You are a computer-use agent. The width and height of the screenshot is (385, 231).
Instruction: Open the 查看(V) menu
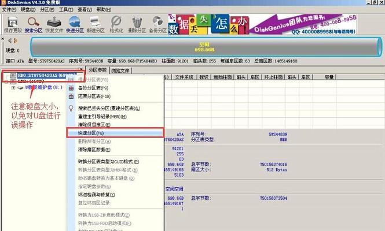pyautogui.click(x=85, y=10)
